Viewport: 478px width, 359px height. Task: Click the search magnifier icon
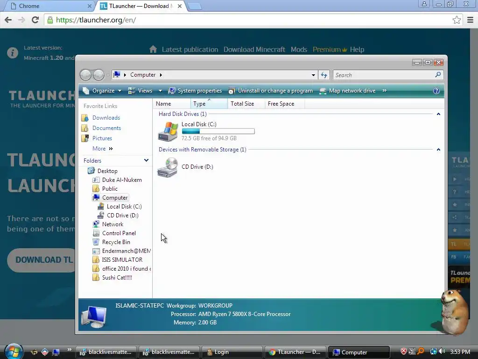(438, 75)
